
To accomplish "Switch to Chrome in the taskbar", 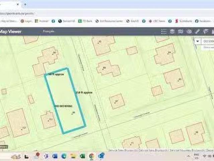I will pos(91,156).
